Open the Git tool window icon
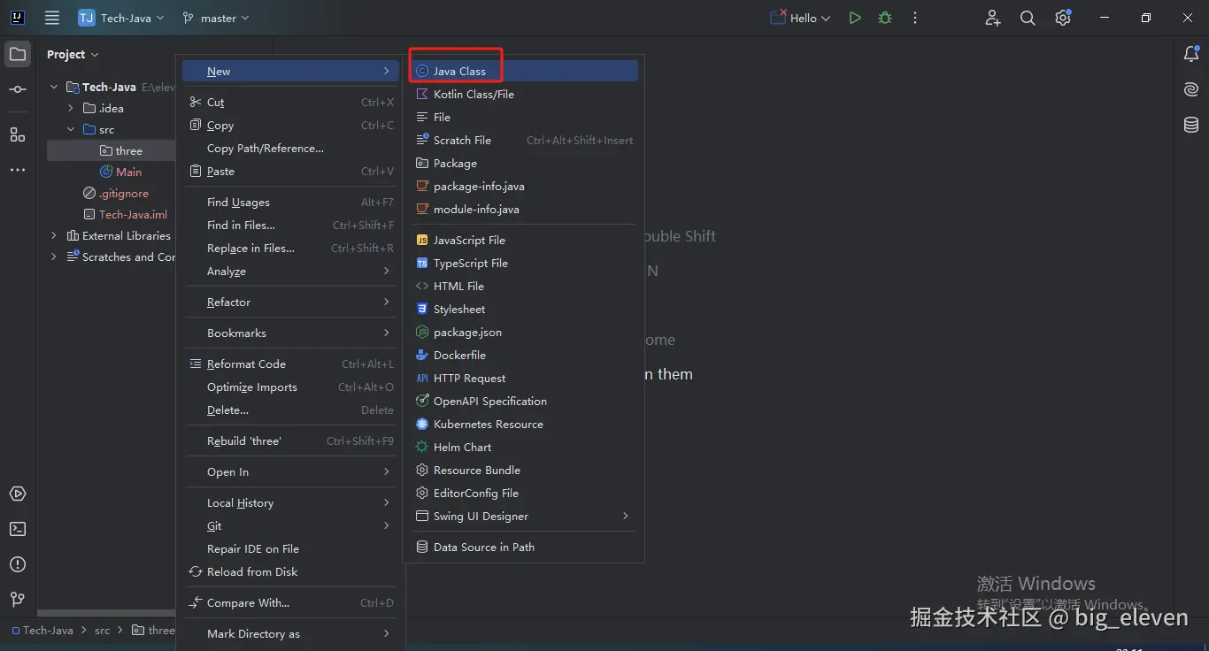The height and width of the screenshot is (651, 1209). coord(18,600)
